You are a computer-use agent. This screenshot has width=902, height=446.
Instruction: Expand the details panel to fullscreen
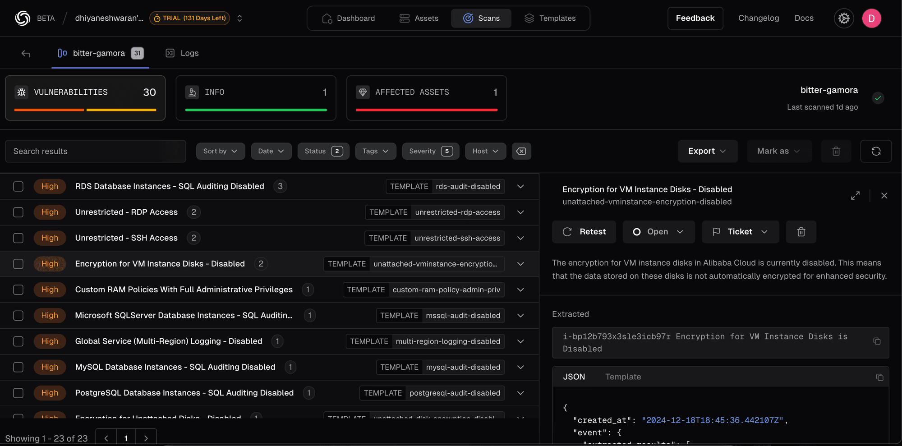pos(855,196)
